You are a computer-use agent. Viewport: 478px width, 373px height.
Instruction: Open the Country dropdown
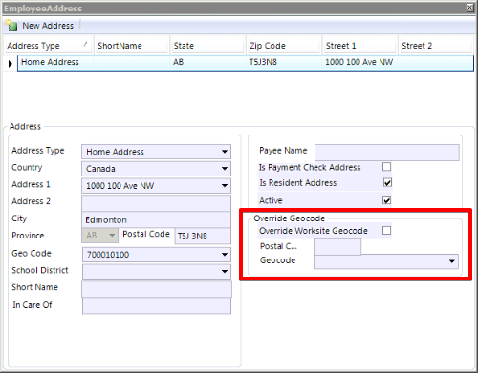pyautogui.click(x=225, y=169)
